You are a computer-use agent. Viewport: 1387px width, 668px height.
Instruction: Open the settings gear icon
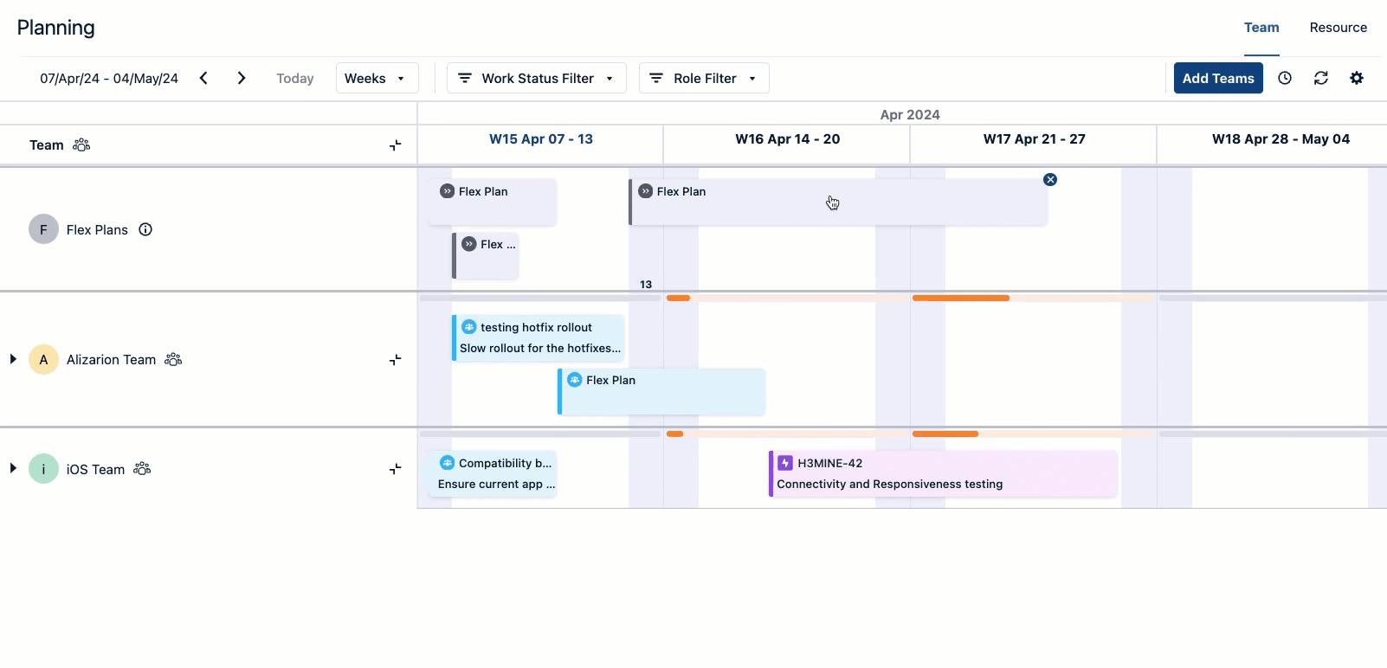coord(1357,78)
